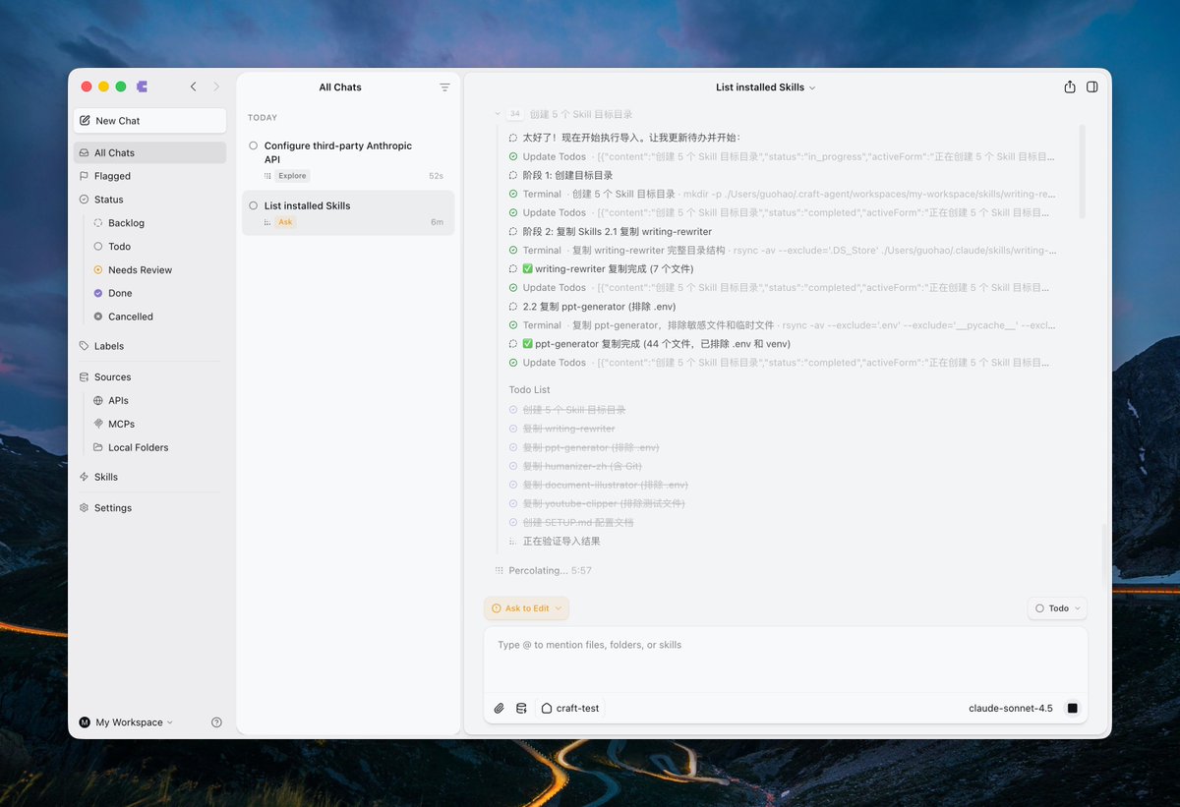Click todo item '复制 document-illustrator'
Screen dimensions: 1180x807
coord(605,485)
